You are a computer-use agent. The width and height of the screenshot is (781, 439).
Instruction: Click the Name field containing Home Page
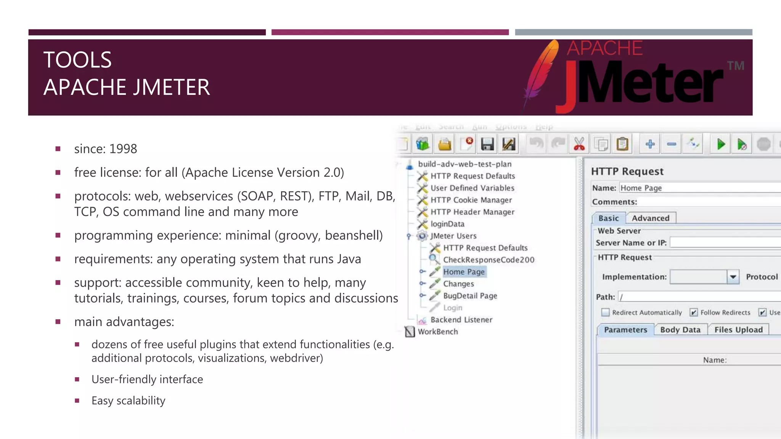[700, 188]
